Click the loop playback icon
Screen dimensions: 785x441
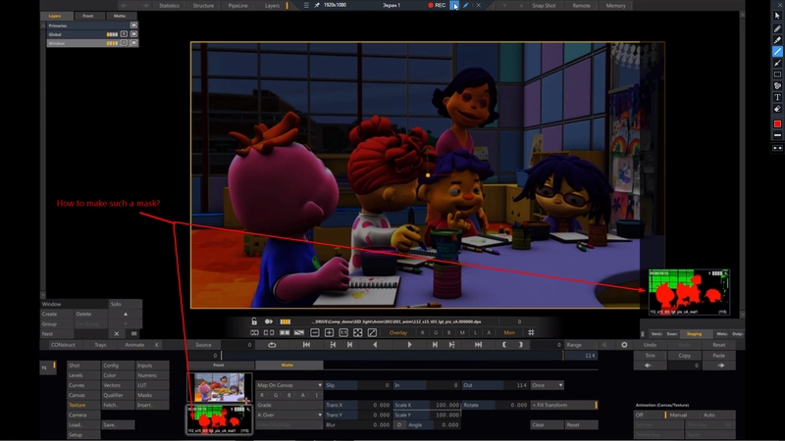click(x=272, y=345)
